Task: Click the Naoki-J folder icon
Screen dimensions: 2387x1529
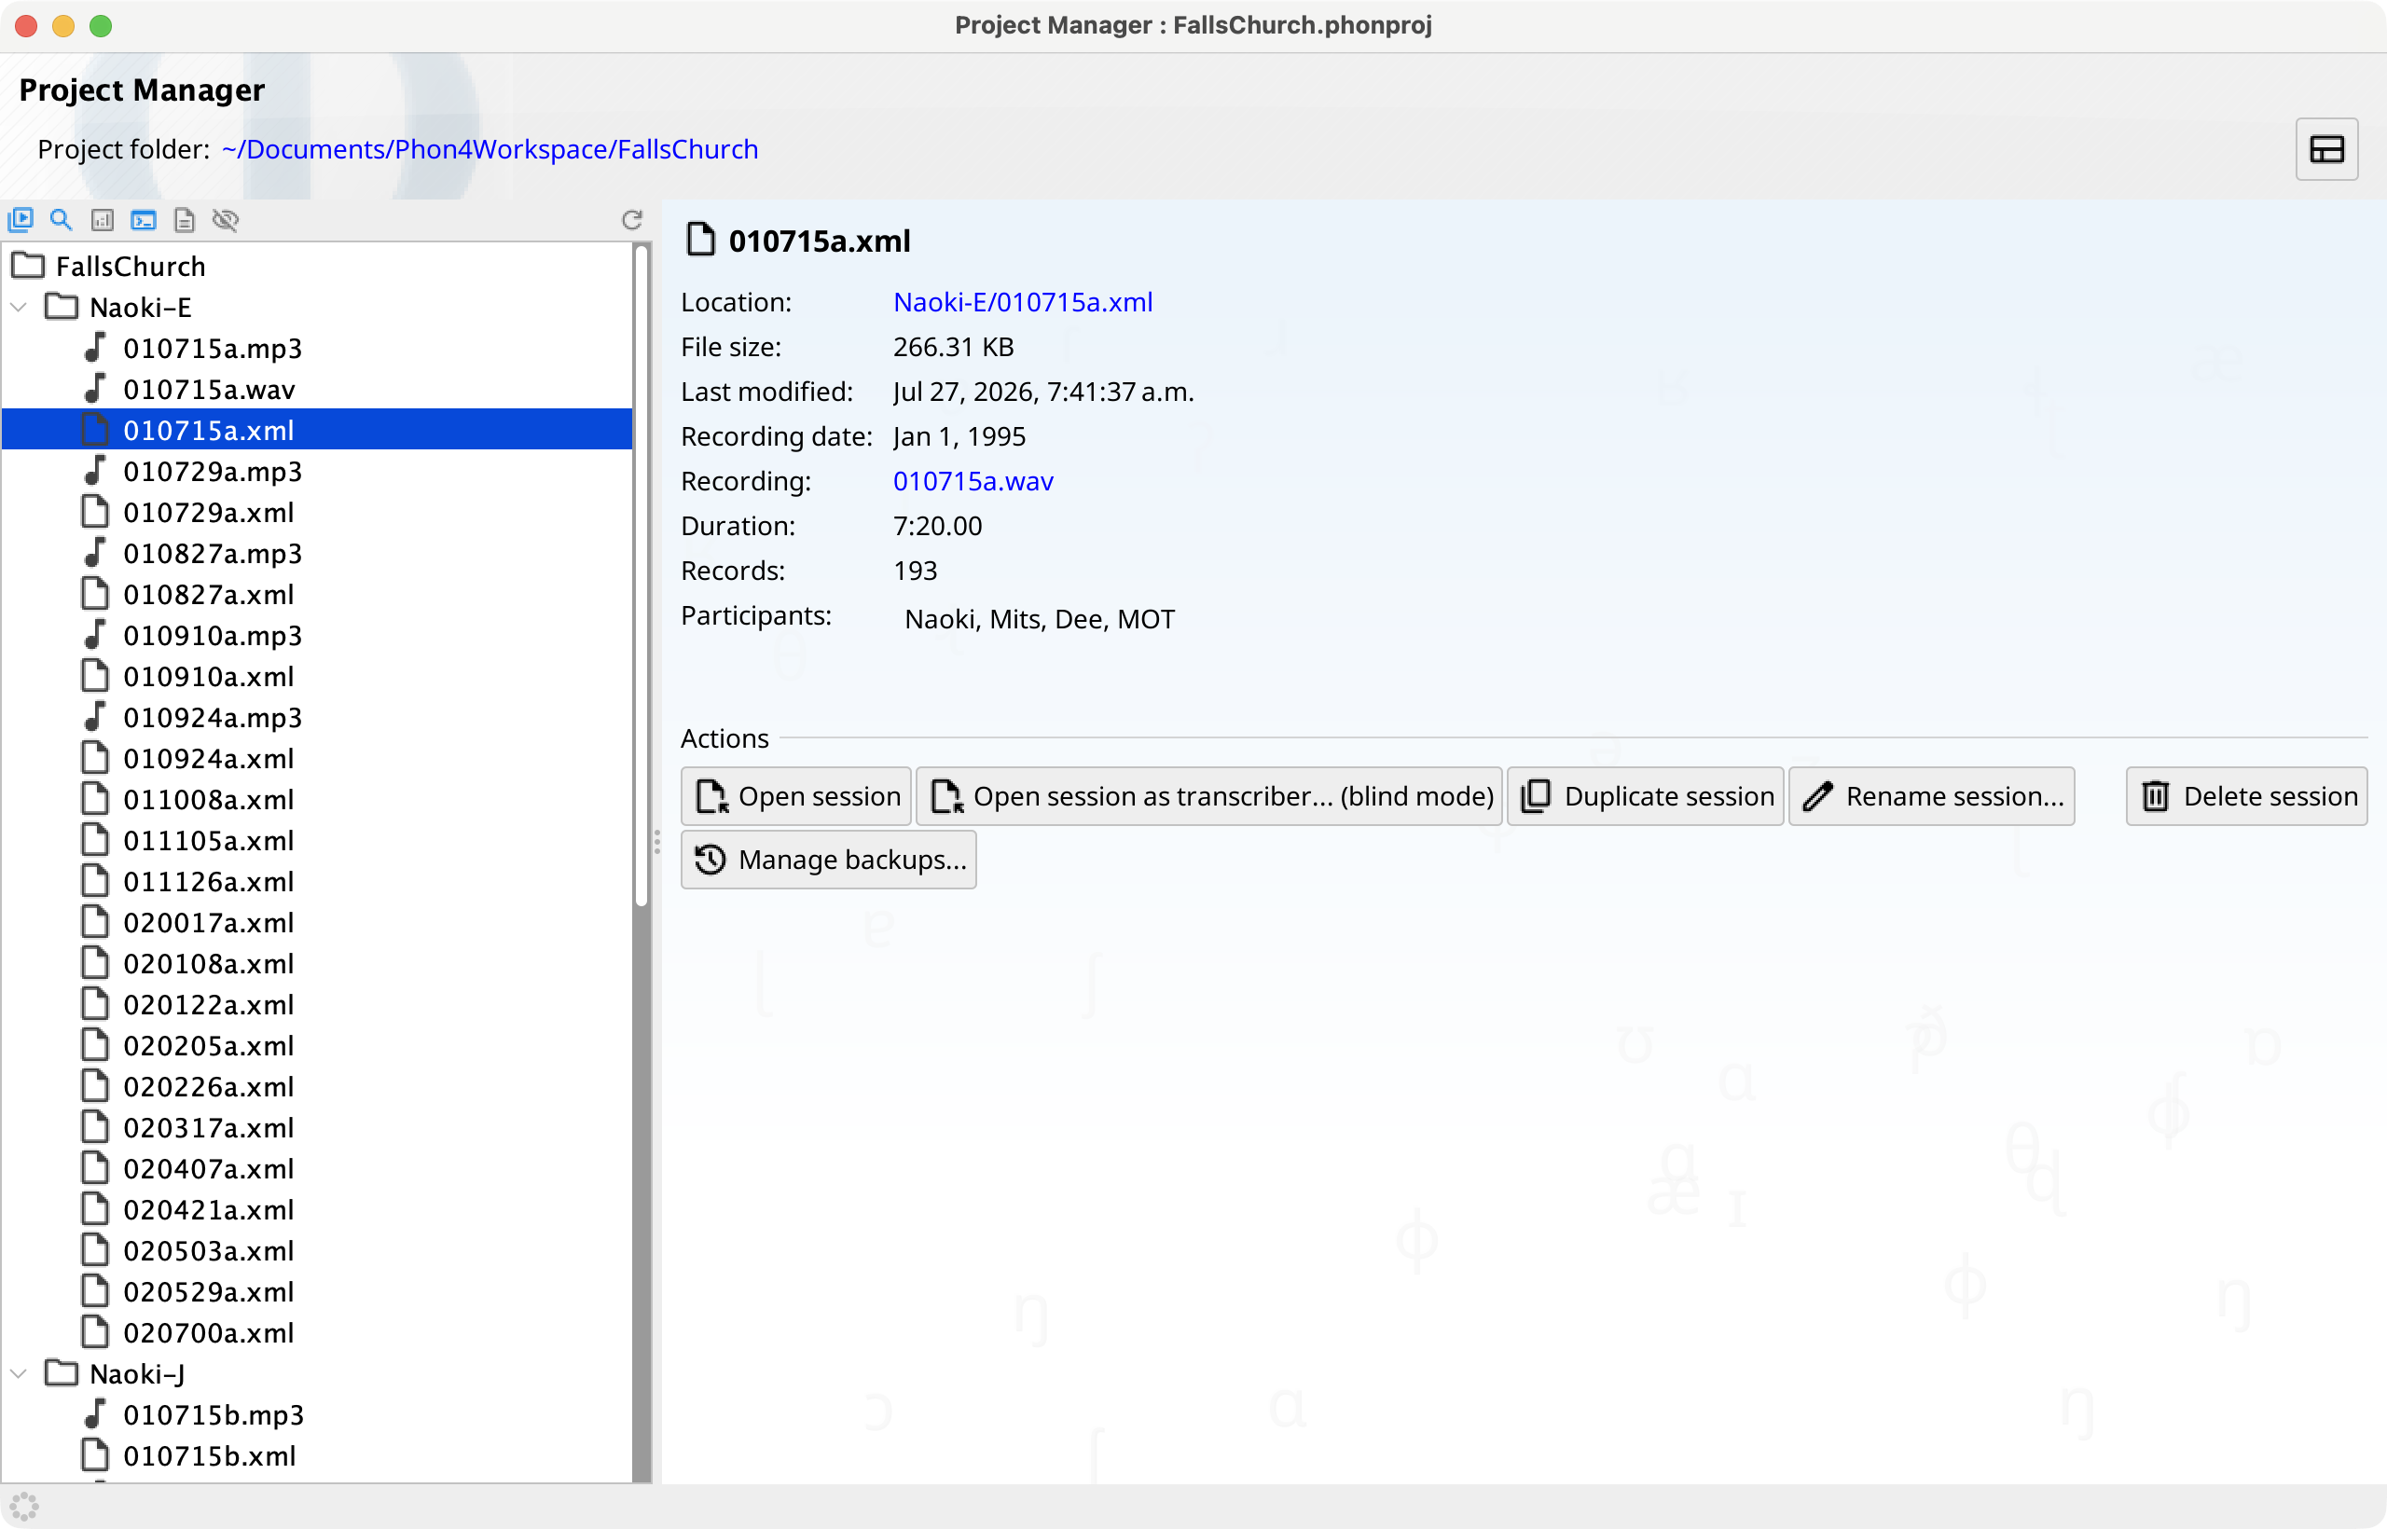Action: tap(62, 1373)
